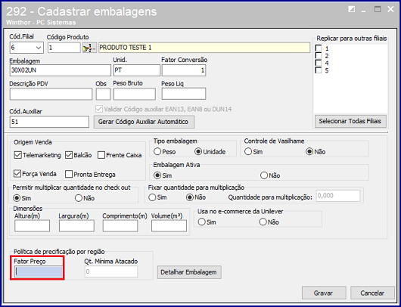Check filial 4 in Replicar list
Viewport: 401px width, 307px height.
319,63
